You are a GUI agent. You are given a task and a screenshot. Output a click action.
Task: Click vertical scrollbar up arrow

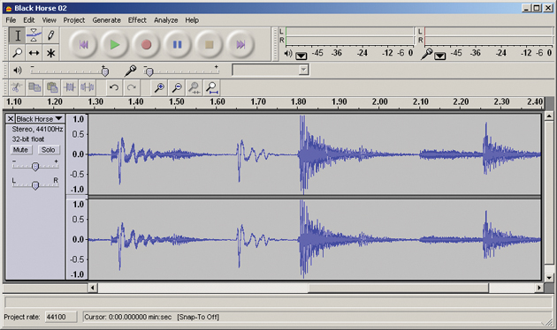549,116
